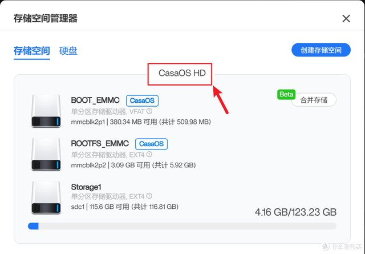Click the 4.16 GB/123.23 GB usage text
This screenshot has width=365, height=254.
click(x=295, y=212)
